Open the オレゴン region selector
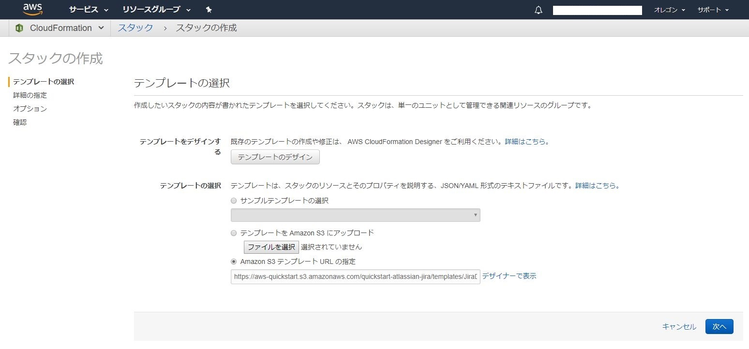Screen dimensions: 749x349 coord(670,10)
